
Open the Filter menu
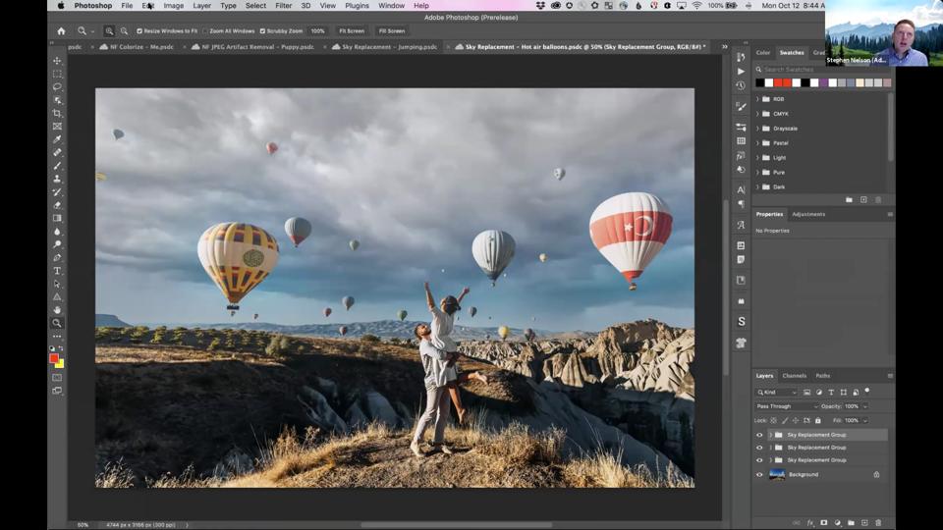pos(283,6)
